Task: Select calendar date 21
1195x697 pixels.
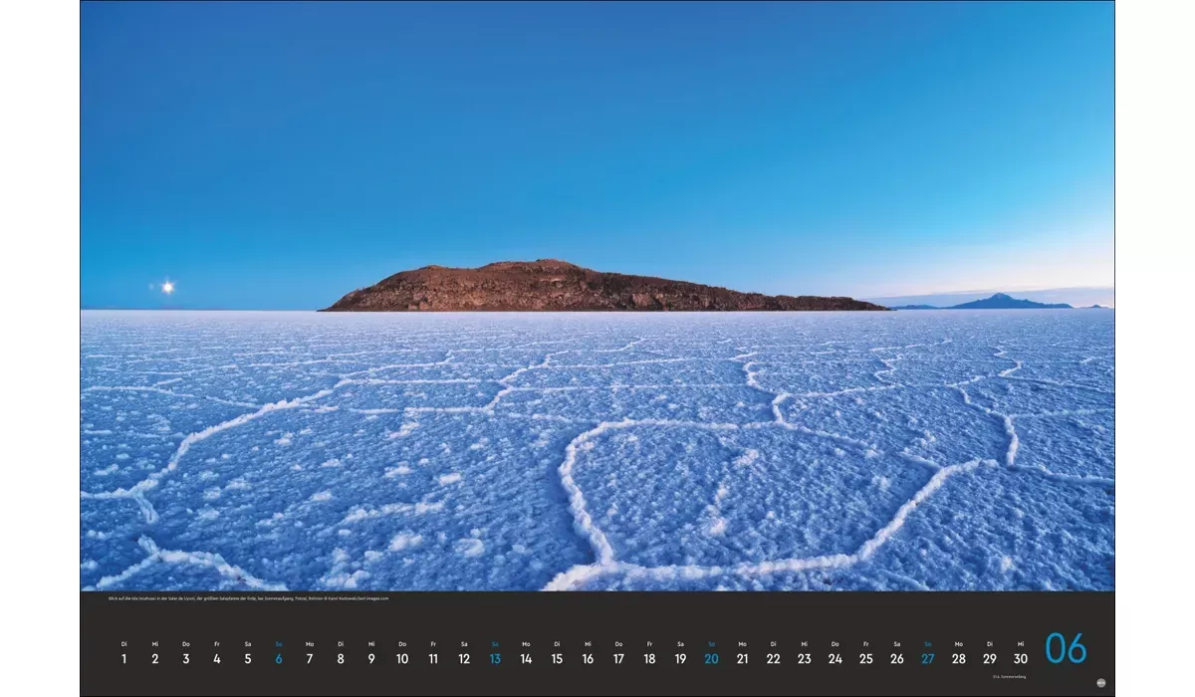Action: 742,659
